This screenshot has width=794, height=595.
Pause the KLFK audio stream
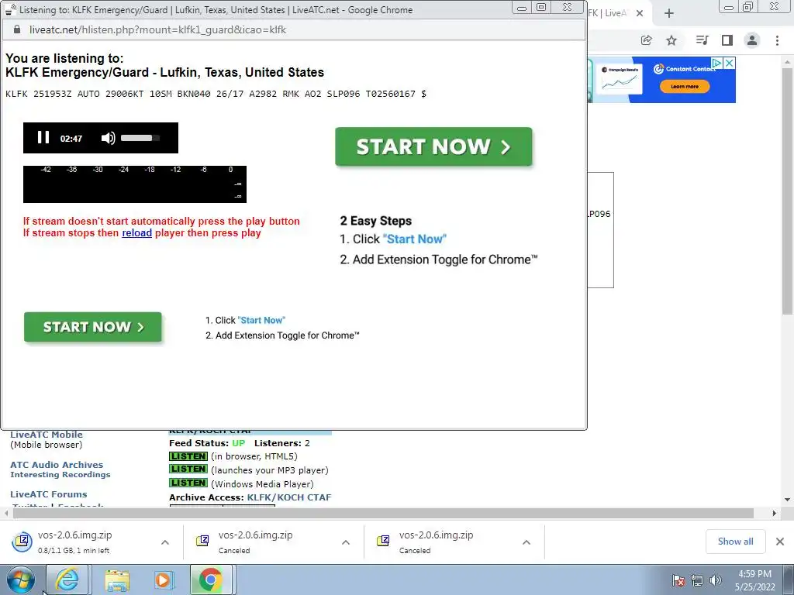(43, 138)
